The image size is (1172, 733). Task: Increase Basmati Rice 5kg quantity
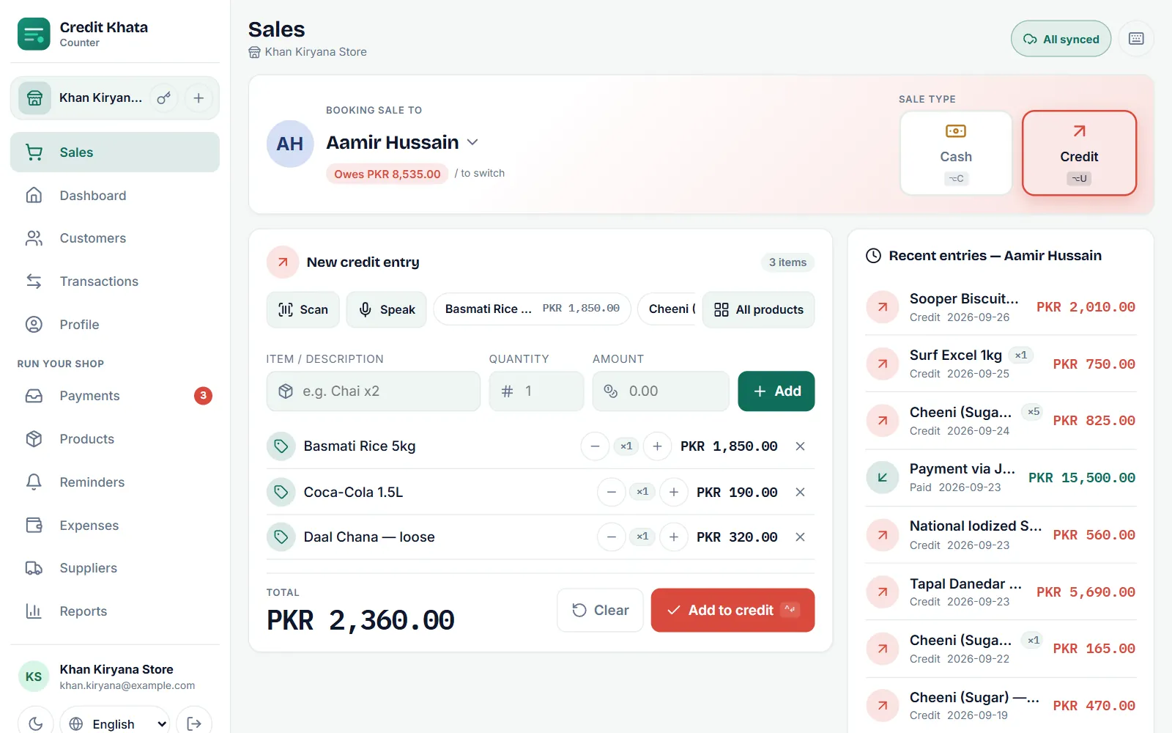coord(658,446)
